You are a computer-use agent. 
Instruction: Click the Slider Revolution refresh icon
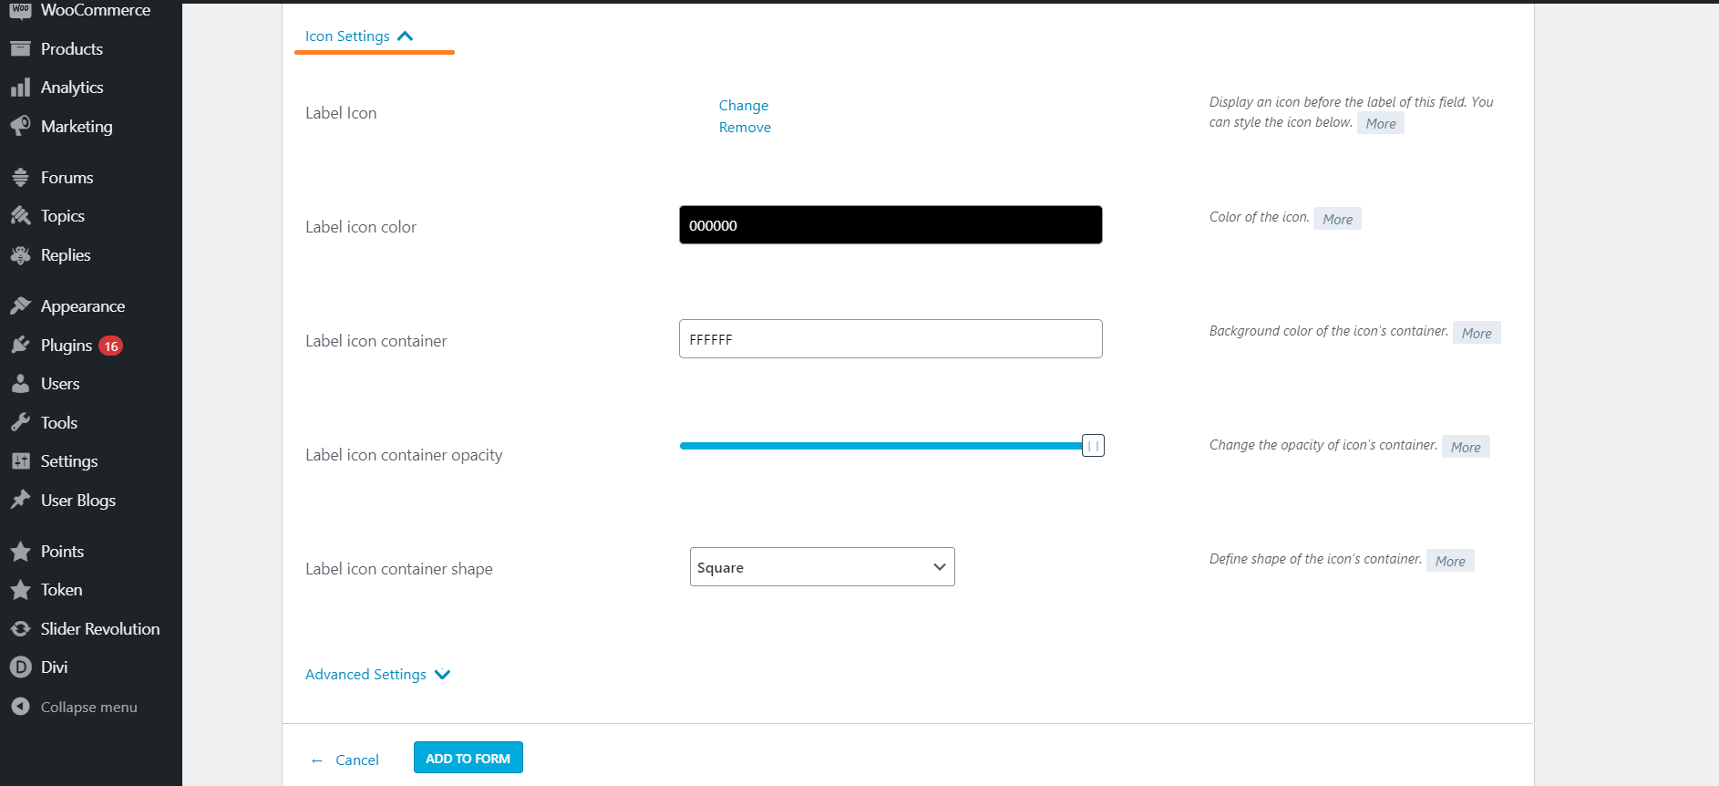tap(20, 629)
